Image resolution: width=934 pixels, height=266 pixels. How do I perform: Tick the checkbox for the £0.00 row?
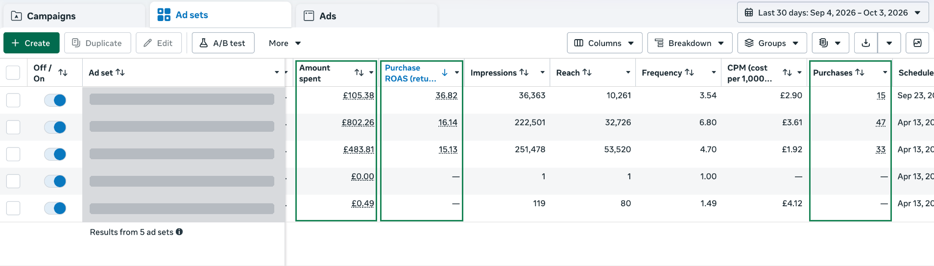[x=13, y=181]
